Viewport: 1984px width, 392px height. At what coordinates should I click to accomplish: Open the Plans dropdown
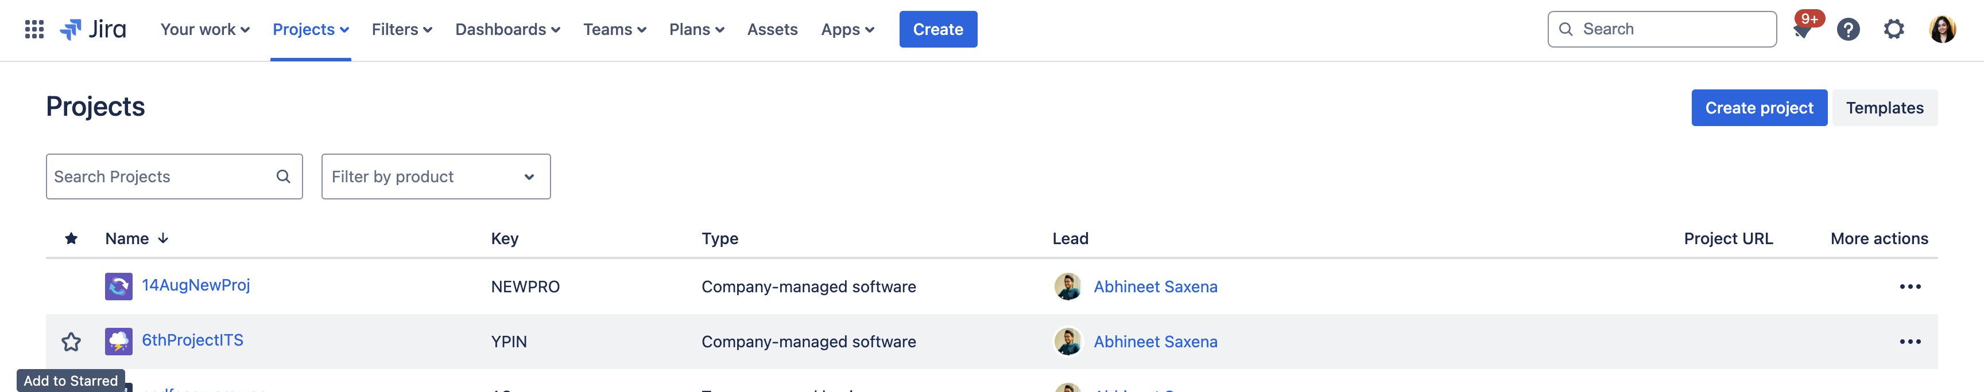point(696,29)
